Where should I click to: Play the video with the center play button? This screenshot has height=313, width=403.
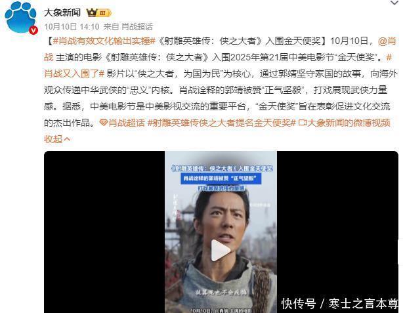click(x=221, y=250)
